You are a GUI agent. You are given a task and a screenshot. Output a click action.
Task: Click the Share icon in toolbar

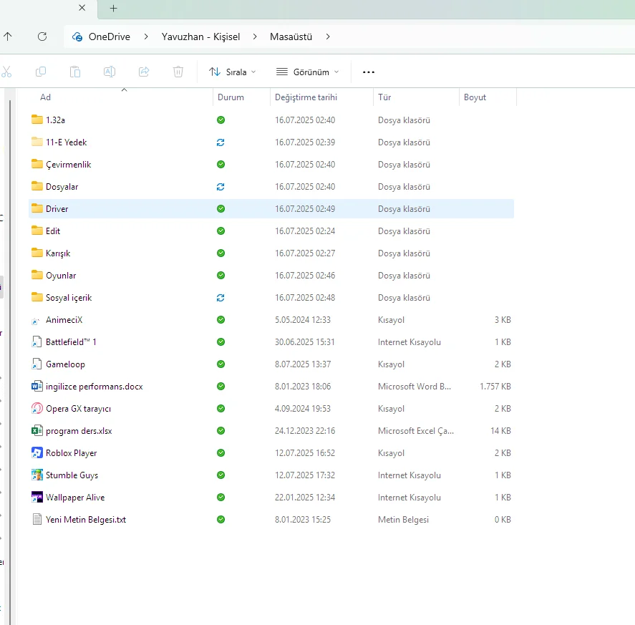point(144,72)
